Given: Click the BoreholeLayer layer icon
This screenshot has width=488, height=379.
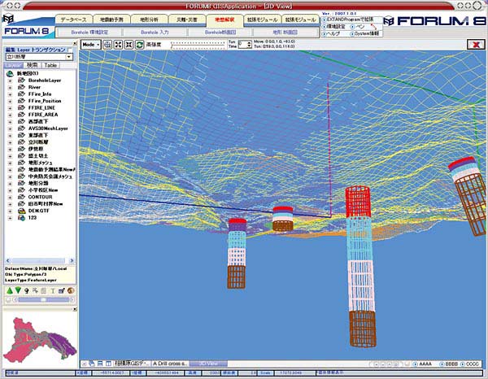Looking at the screenshot, I should point(21,81).
